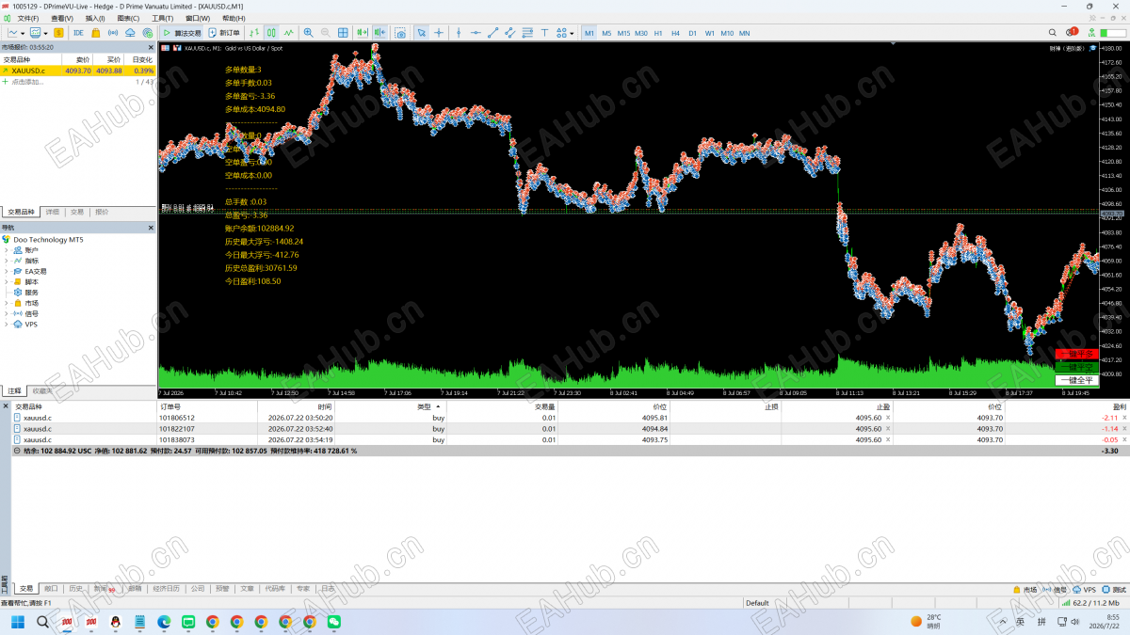The image size is (1130, 635).
Task: Click the zoom in magnifier icon
Action: (308, 33)
